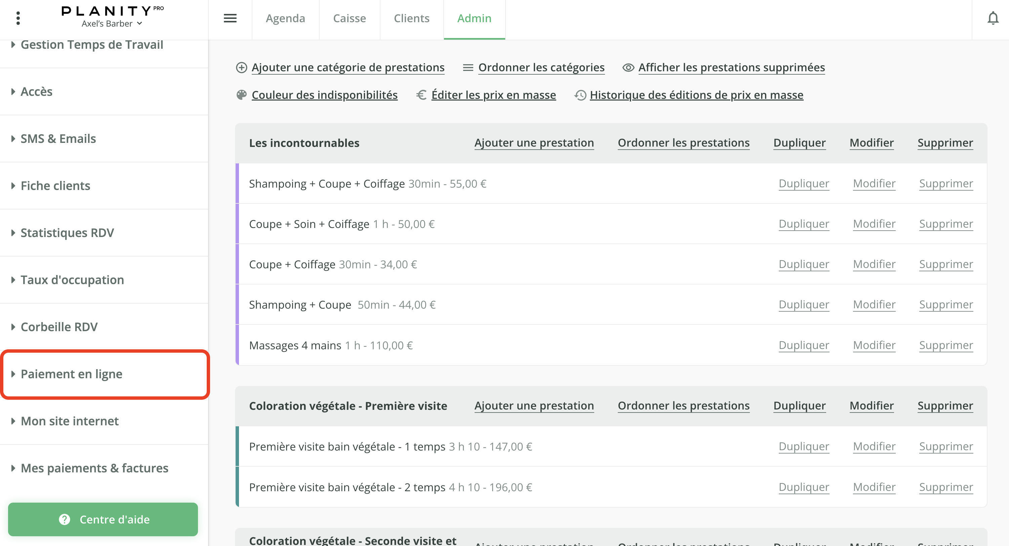
Task: Toggle eye icon to show deleted prestations
Action: click(x=628, y=67)
